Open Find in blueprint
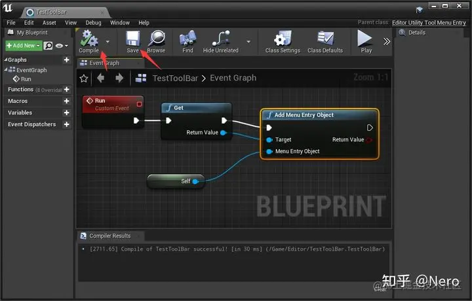This screenshot has width=472, height=301. coord(187,41)
